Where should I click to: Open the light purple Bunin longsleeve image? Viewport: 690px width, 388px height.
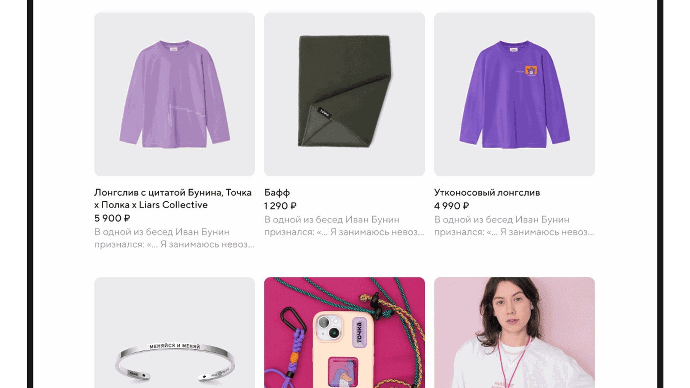[175, 94]
